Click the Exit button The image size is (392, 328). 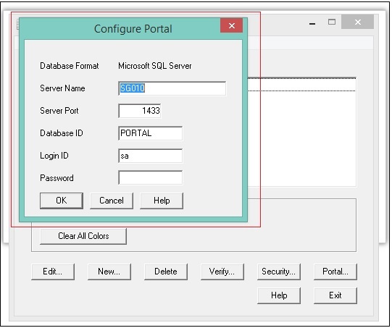point(335,295)
